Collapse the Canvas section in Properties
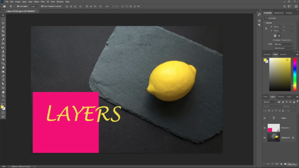 (x=264, y=23)
